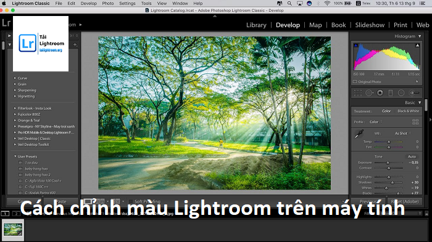The height and width of the screenshot is (242, 432).
Task: Open the AirPlay display menu icon
Action: coord(299,3)
